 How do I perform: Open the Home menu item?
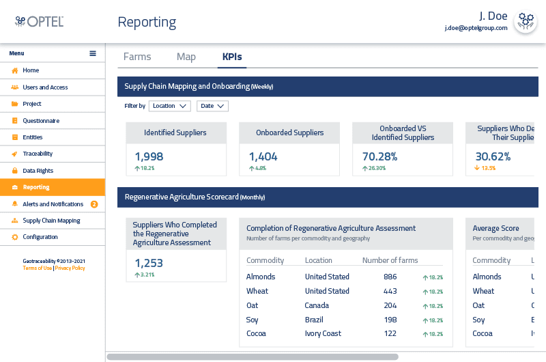click(x=53, y=70)
